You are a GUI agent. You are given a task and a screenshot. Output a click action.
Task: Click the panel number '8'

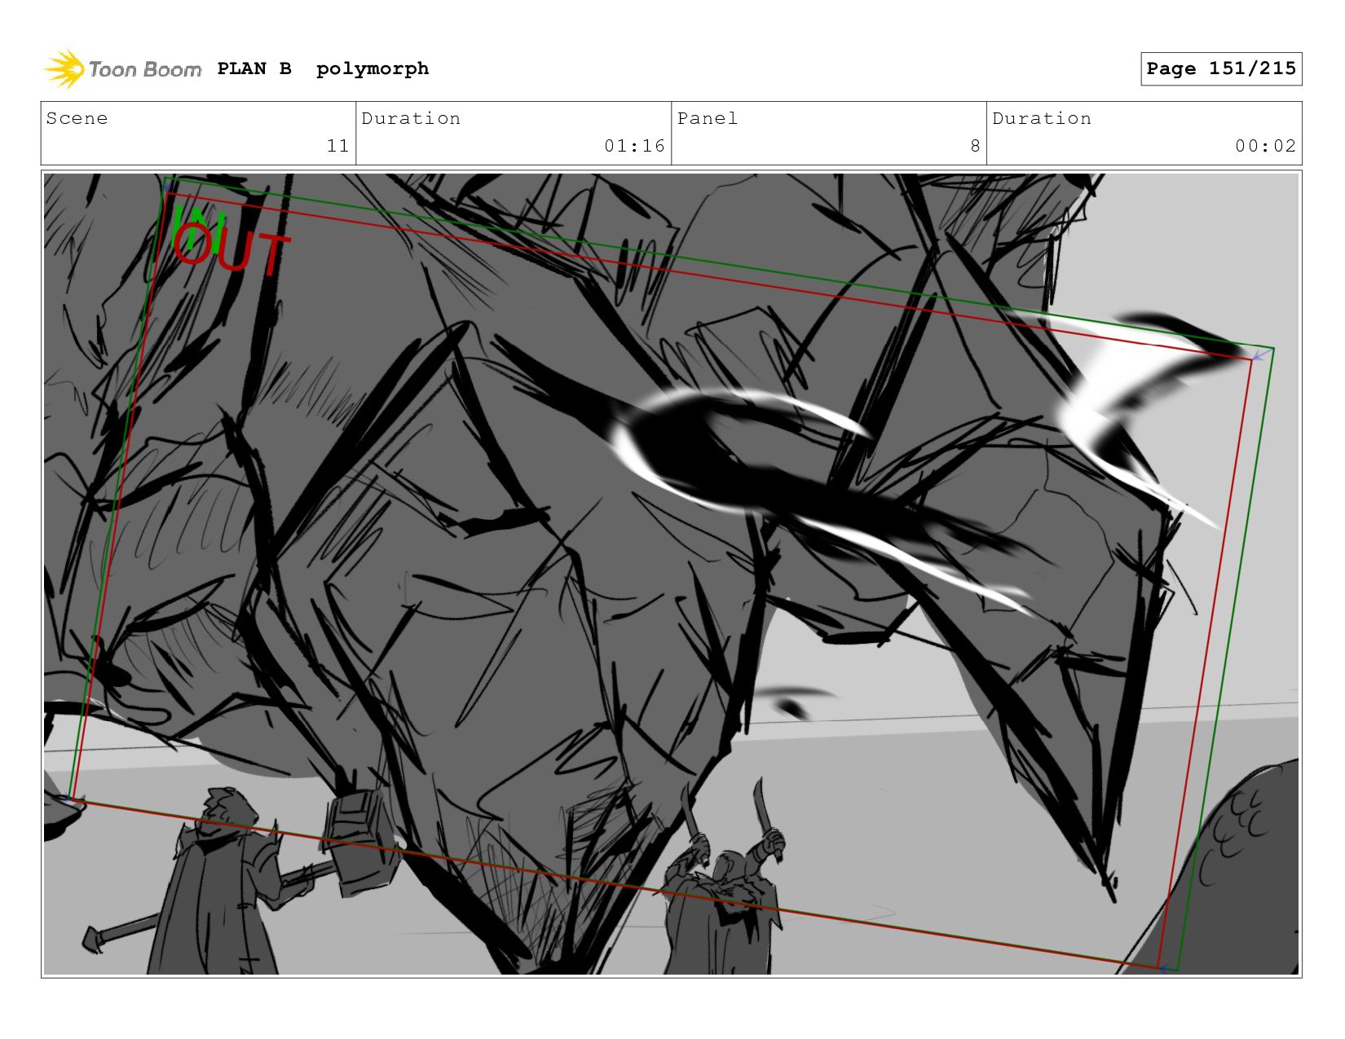pyautogui.click(x=975, y=146)
